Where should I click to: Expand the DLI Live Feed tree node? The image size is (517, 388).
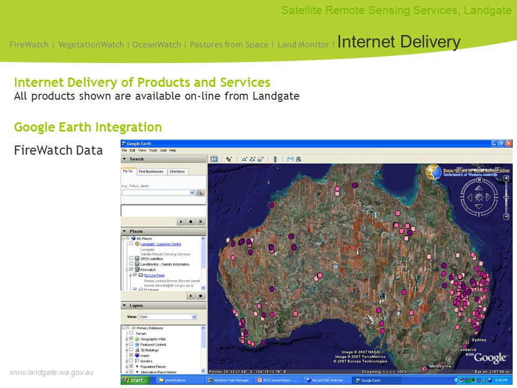130,275
